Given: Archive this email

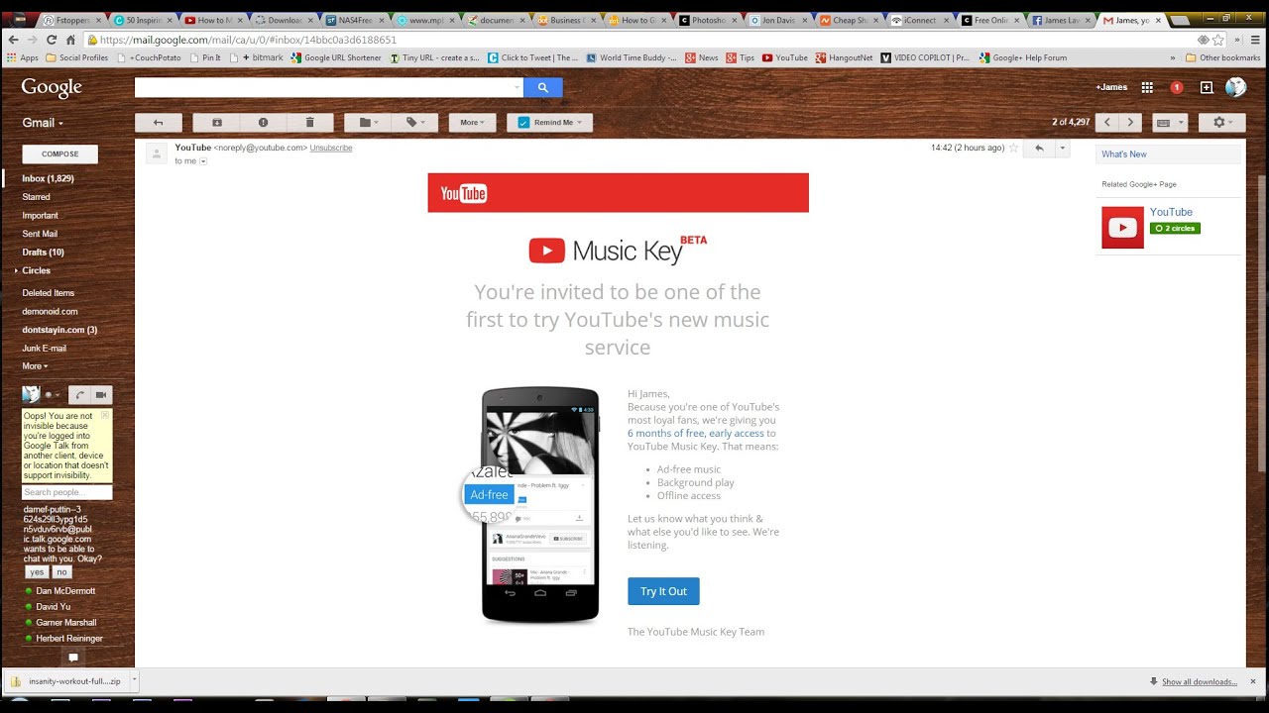Looking at the screenshot, I should 216,122.
